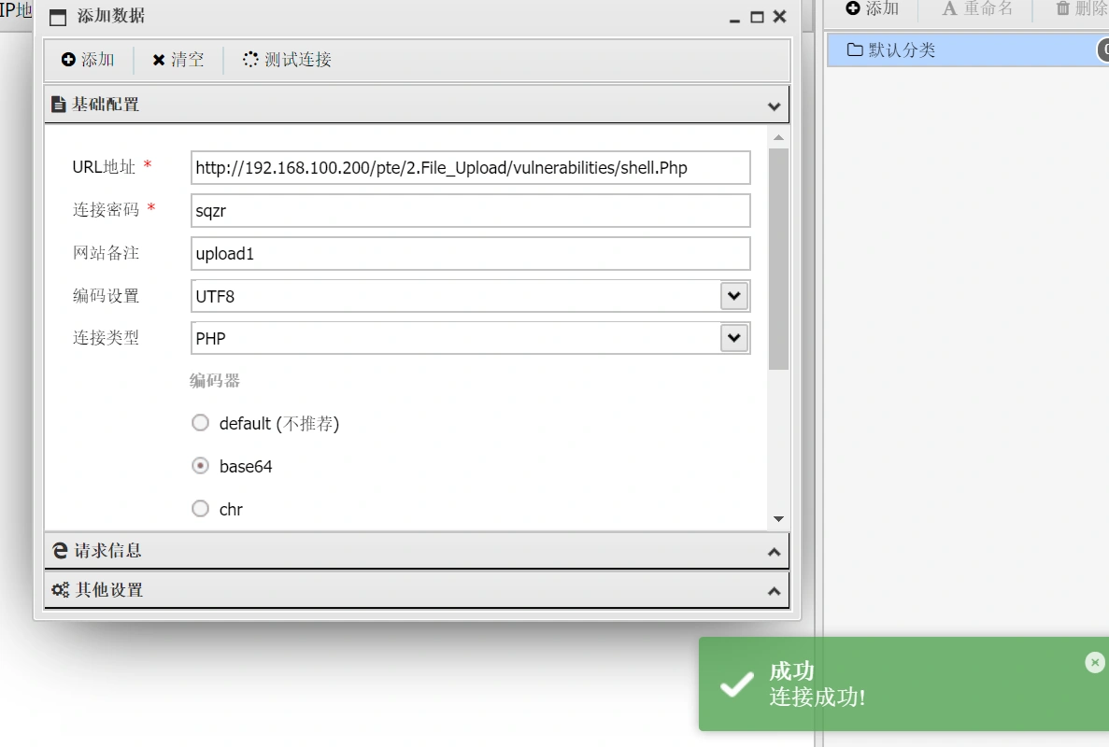Image resolution: width=1109 pixels, height=747 pixels.
Task: Click the Clear (清空) toolbar button
Action: point(178,60)
